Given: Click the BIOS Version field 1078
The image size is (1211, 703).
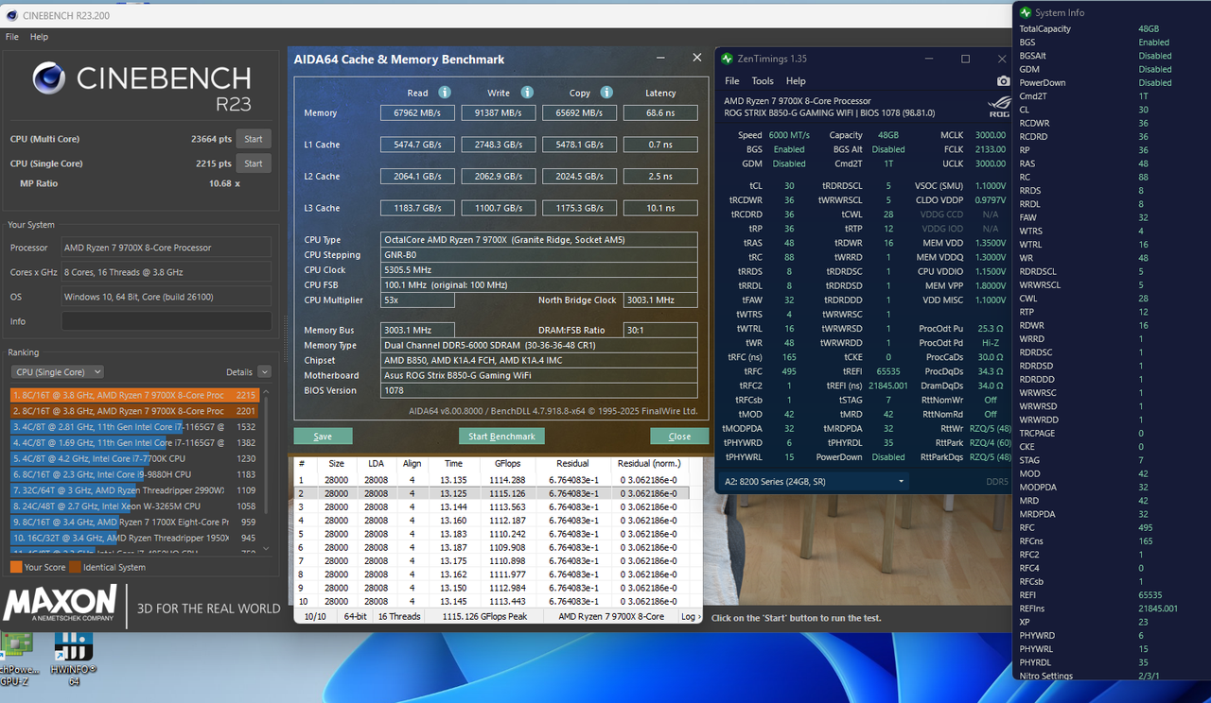Looking at the screenshot, I should [x=538, y=391].
